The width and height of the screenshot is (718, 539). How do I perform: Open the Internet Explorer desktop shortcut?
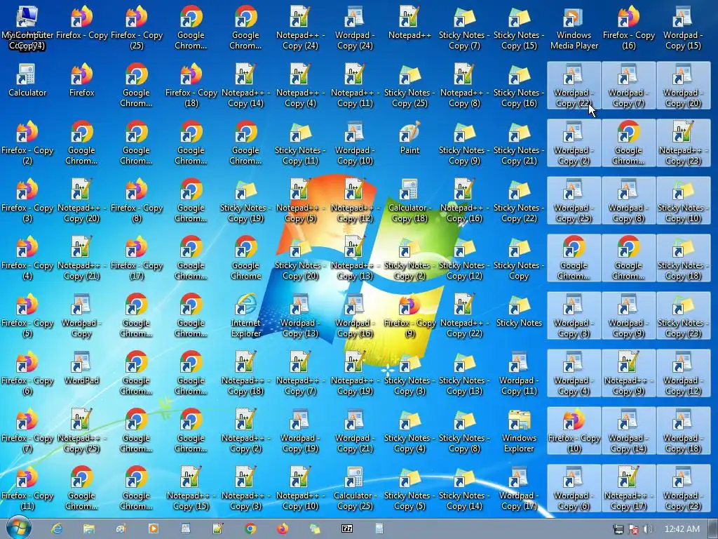point(246,317)
